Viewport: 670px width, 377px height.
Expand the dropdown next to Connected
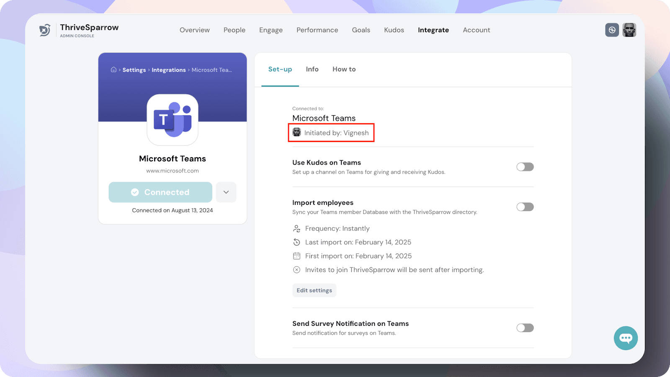click(226, 192)
